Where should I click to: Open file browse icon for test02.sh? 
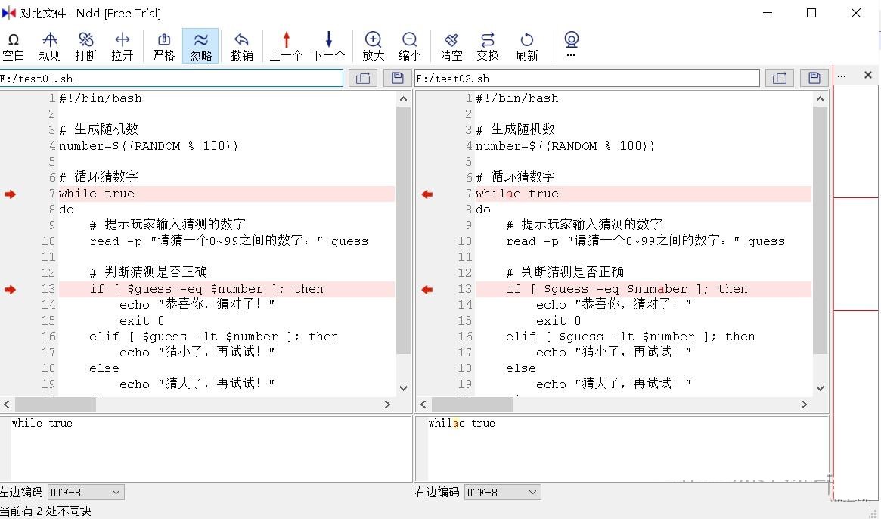coord(780,78)
